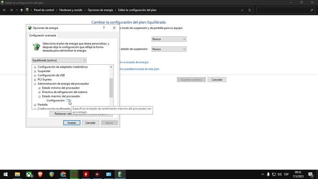318x179 pixels.
Task: Click the back navigation arrow
Action: pos(4,10)
